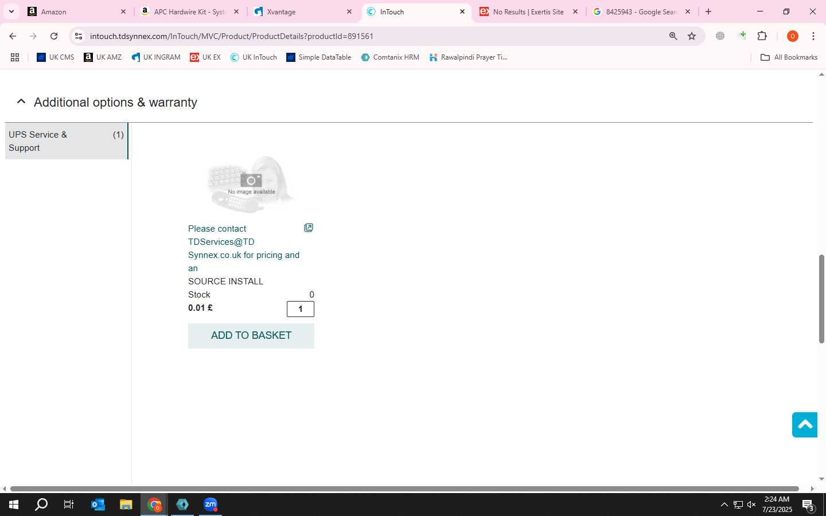Open product details popup icon
The height and width of the screenshot is (516, 826).
[x=309, y=228]
